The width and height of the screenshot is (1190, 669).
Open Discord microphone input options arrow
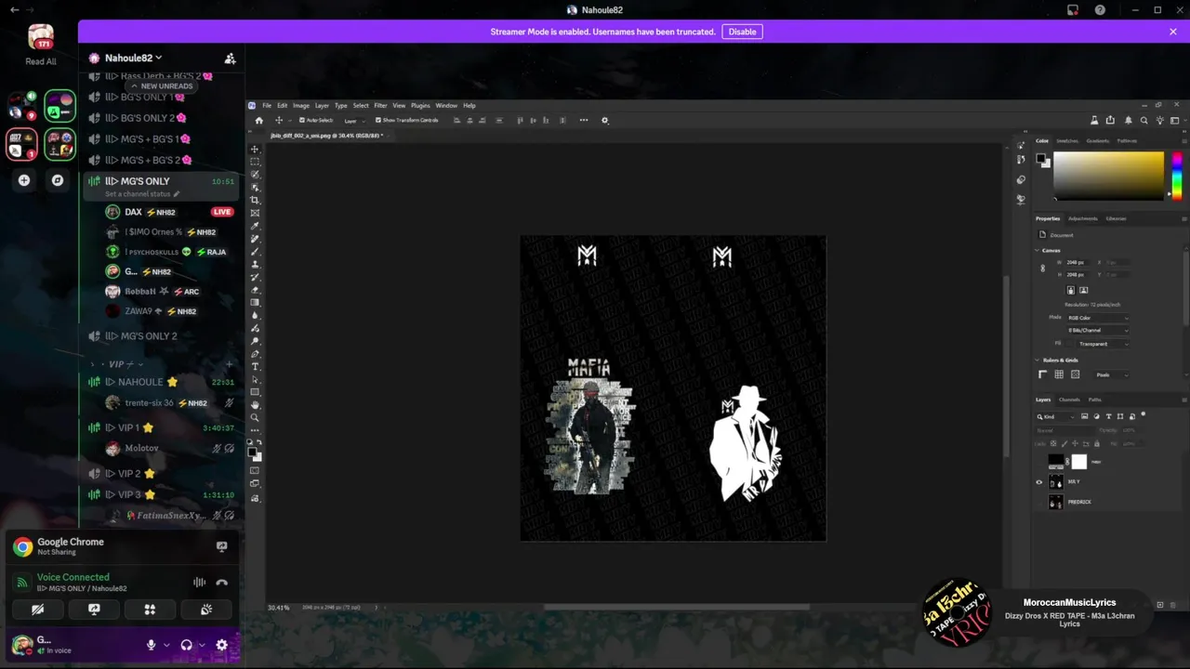(x=166, y=645)
